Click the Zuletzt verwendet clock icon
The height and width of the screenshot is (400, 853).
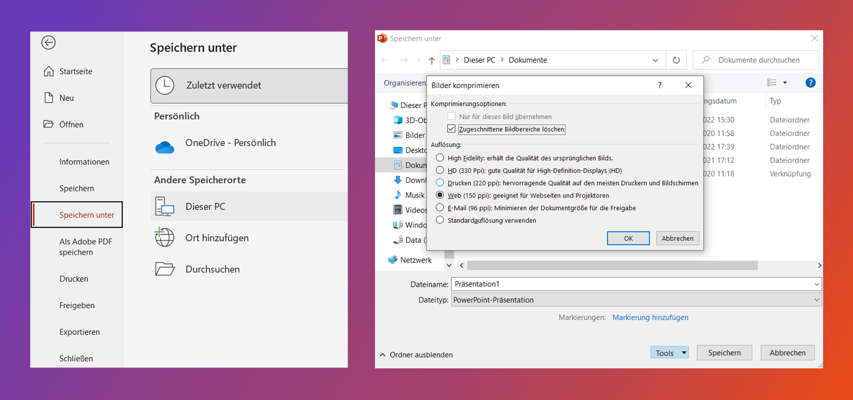tap(165, 85)
